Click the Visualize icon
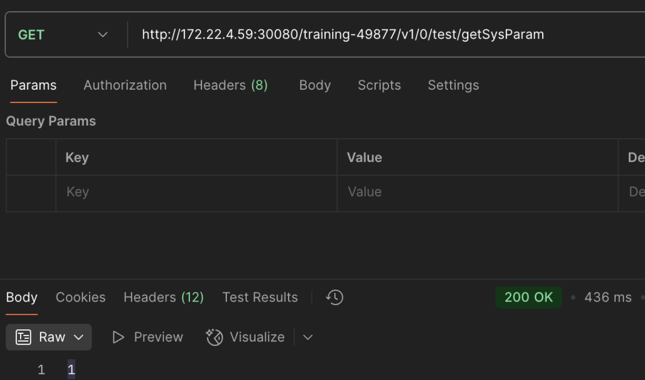645x380 pixels. click(x=215, y=337)
